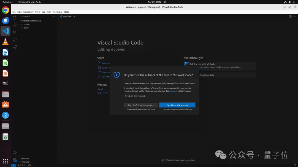
Task: Click the notifications bell in status bar
Action: point(295,165)
